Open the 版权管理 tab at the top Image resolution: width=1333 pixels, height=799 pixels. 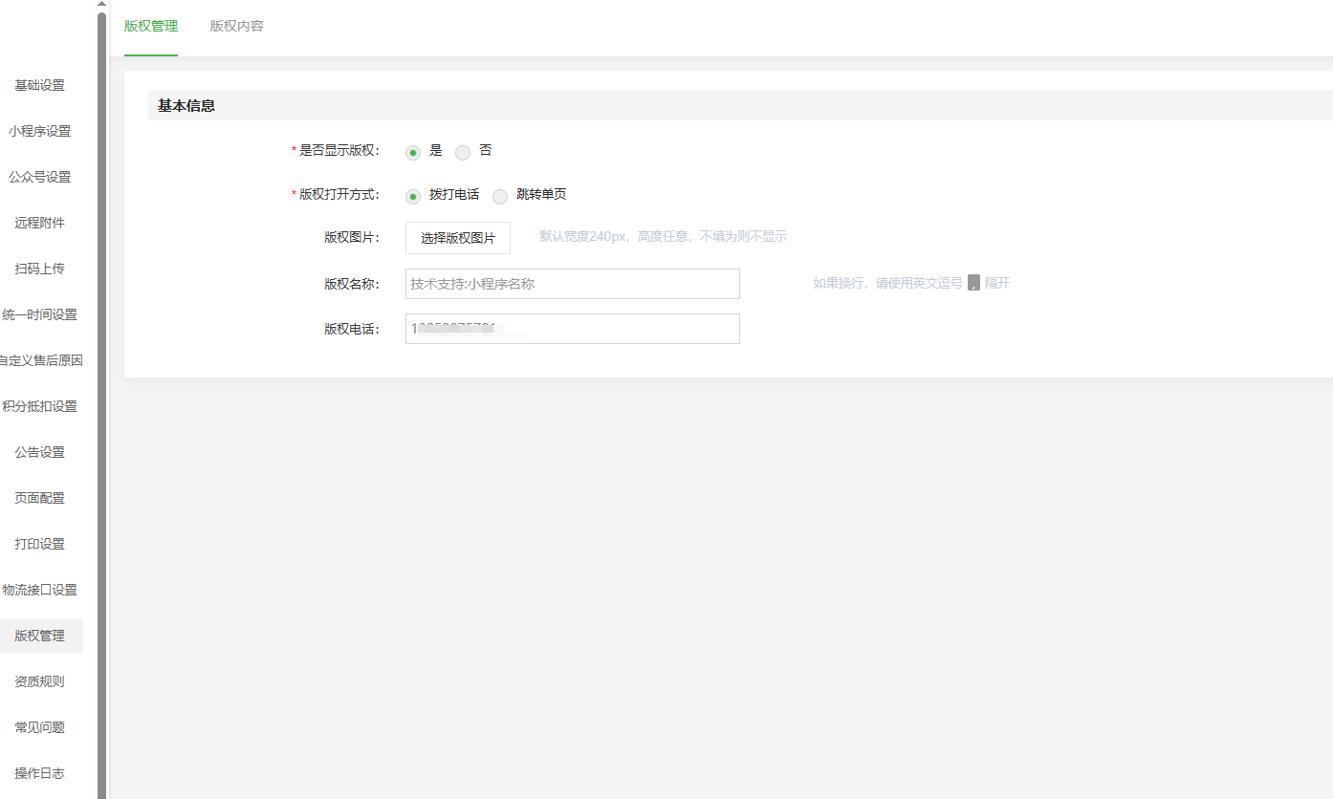(x=151, y=26)
